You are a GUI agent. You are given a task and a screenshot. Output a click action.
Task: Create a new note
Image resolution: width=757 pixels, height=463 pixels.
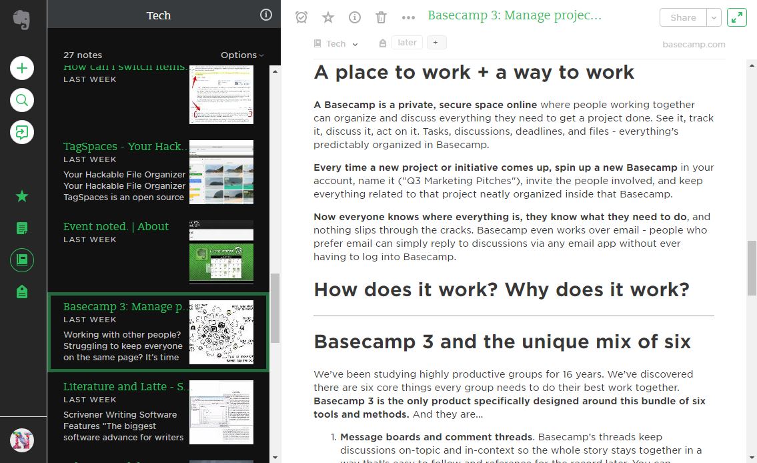(22, 68)
